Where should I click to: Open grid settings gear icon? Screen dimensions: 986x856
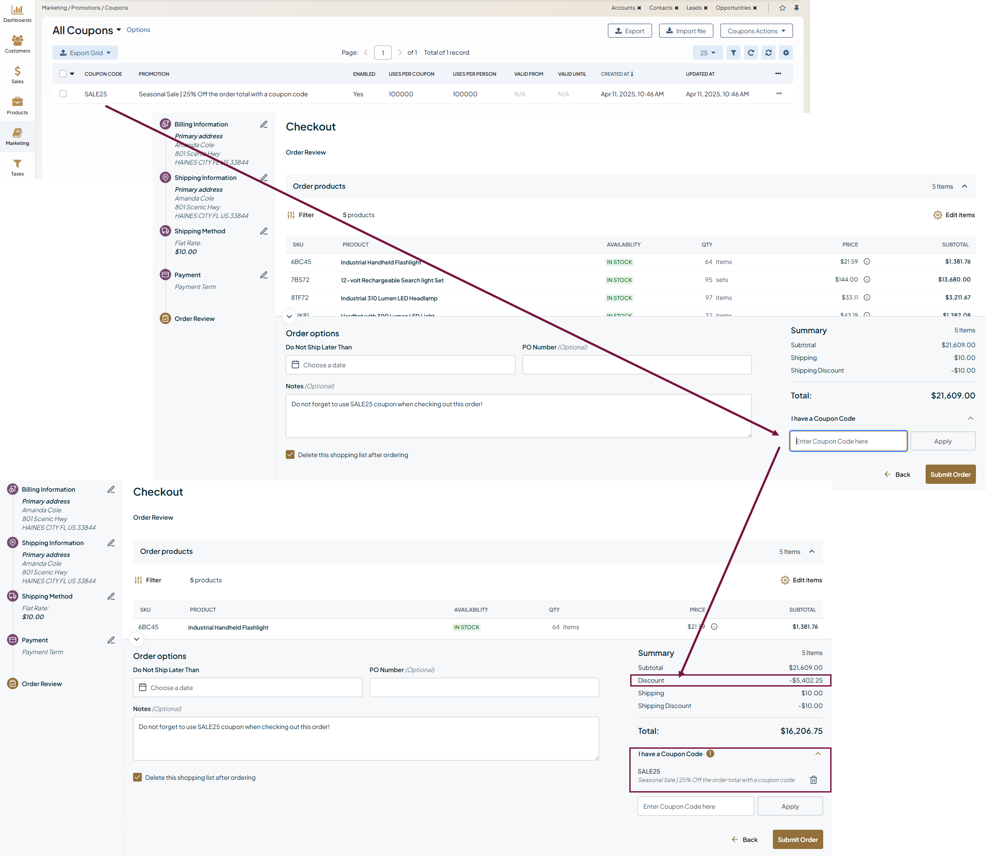pos(786,53)
